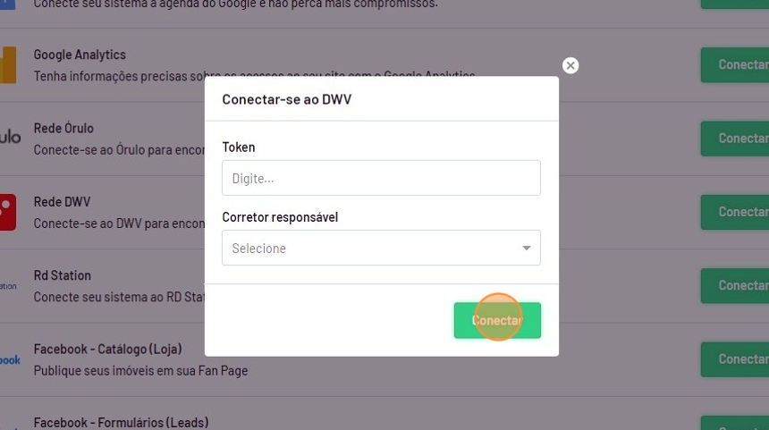Select the Rede Órulo integration title

pos(63,129)
